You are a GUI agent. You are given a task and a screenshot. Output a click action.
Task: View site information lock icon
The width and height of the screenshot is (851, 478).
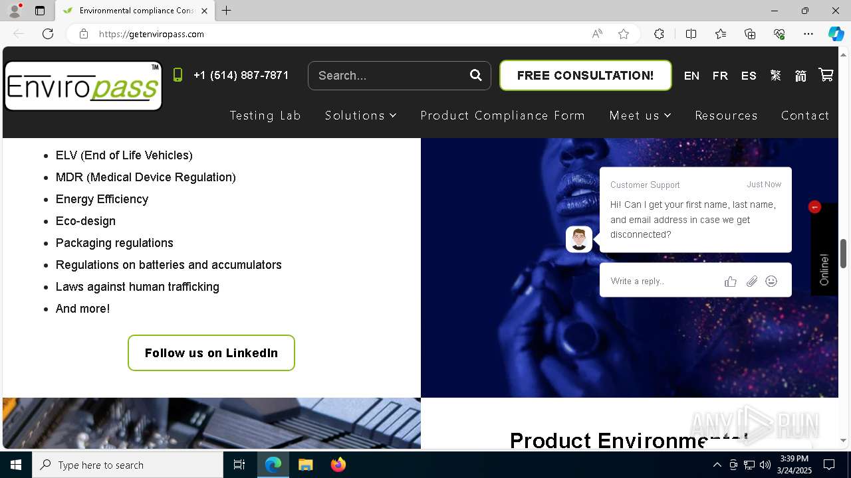click(x=84, y=34)
